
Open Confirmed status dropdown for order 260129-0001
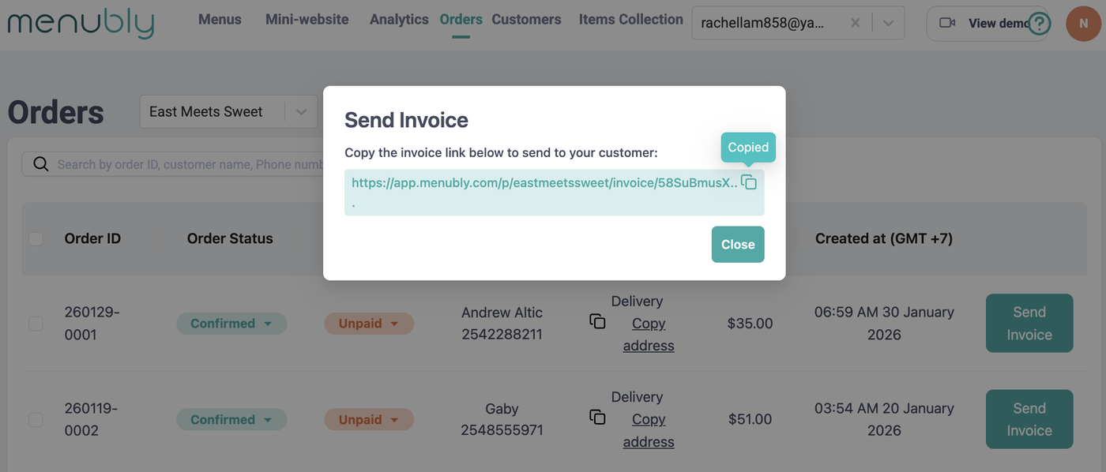pyautogui.click(x=231, y=324)
